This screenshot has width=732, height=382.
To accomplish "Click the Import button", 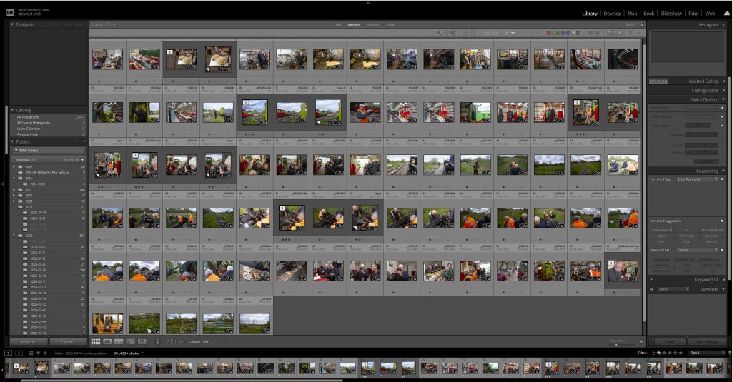I will point(28,342).
